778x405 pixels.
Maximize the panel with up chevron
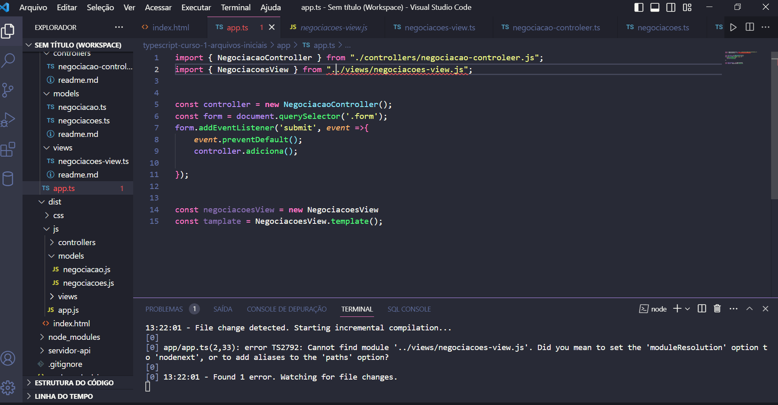749,309
